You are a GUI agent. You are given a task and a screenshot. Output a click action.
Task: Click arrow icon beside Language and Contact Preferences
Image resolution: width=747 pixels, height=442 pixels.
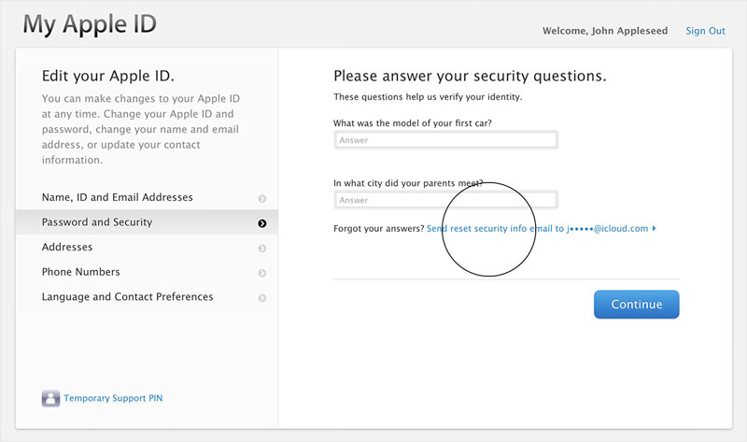click(x=262, y=298)
